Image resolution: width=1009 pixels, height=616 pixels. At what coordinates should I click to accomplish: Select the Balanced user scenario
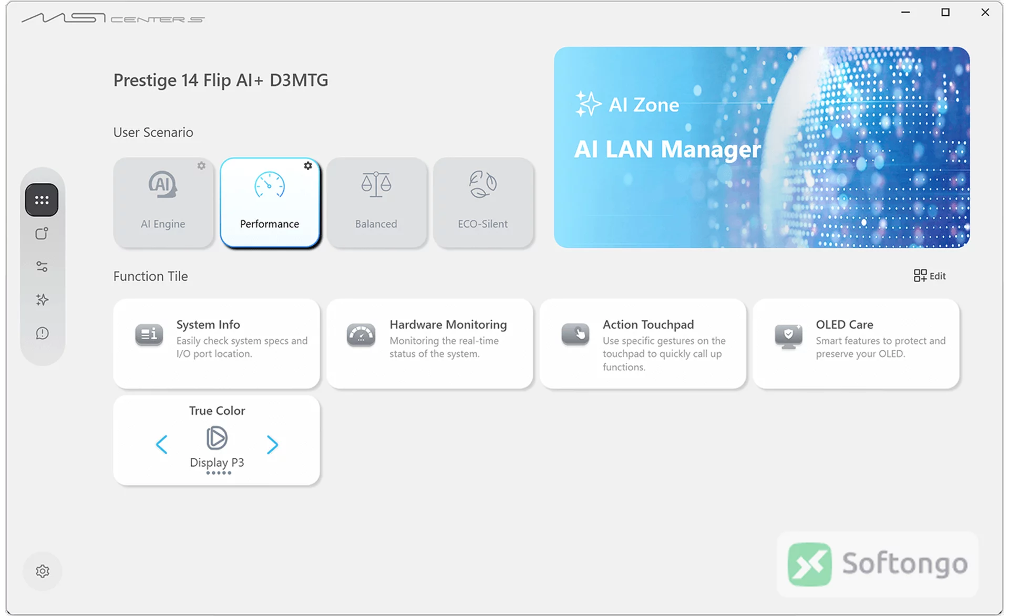376,202
